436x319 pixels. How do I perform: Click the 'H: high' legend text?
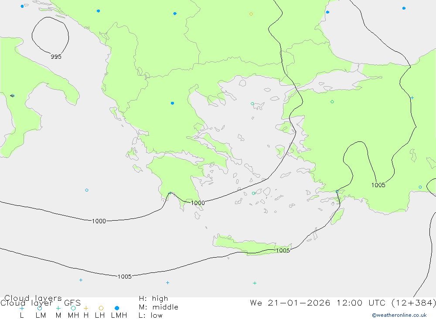coord(153,299)
